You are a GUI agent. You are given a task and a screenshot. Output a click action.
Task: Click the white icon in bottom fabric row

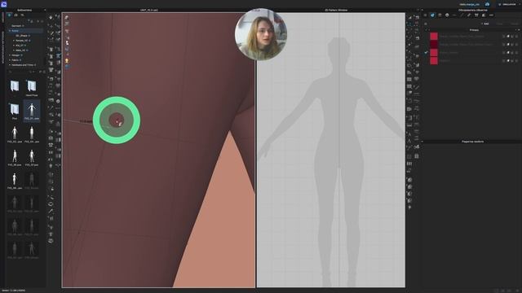point(508,61)
